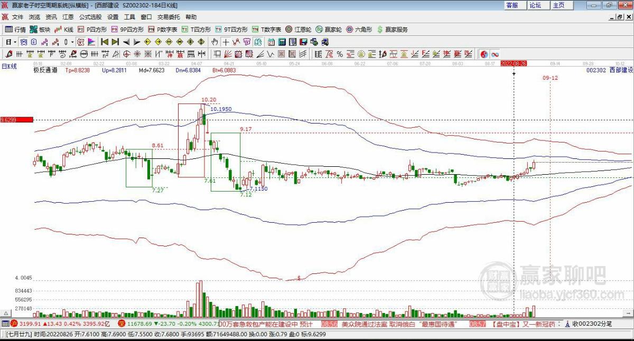
Task: Select the T四方形 tool
Action: click(x=196, y=30)
